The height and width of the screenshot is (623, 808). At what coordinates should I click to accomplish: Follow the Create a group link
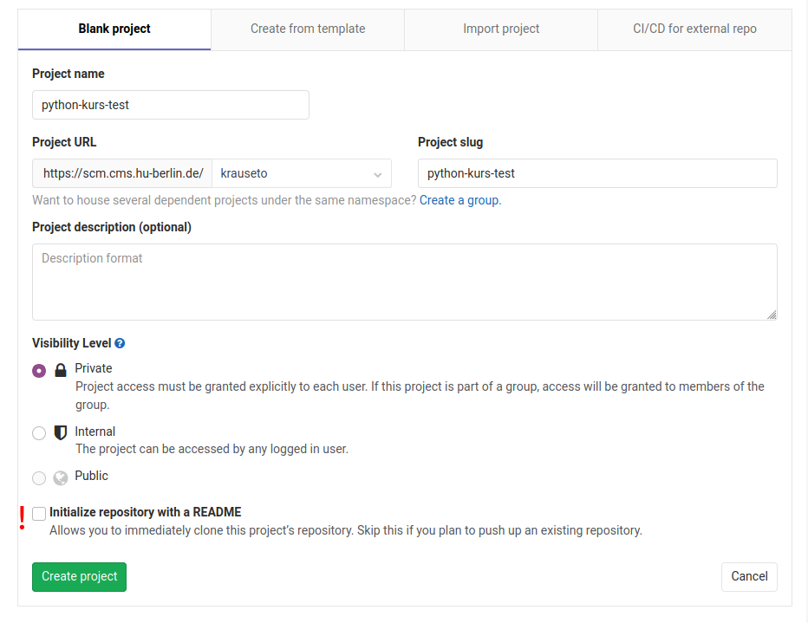point(460,200)
